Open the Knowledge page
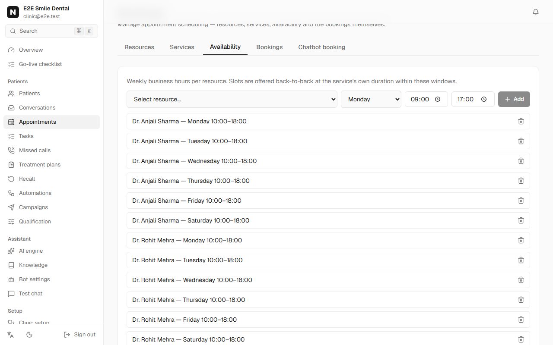Image resolution: width=553 pixels, height=345 pixels. coord(51,265)
